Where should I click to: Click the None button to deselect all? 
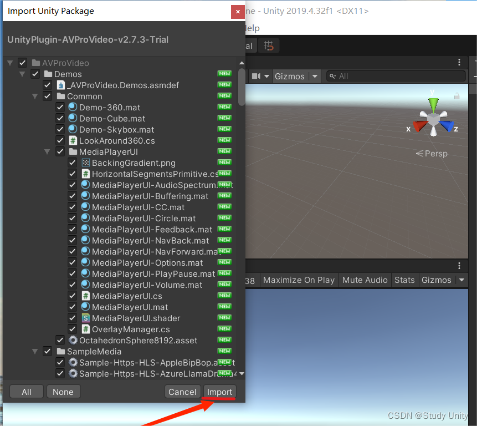(63, 392)
